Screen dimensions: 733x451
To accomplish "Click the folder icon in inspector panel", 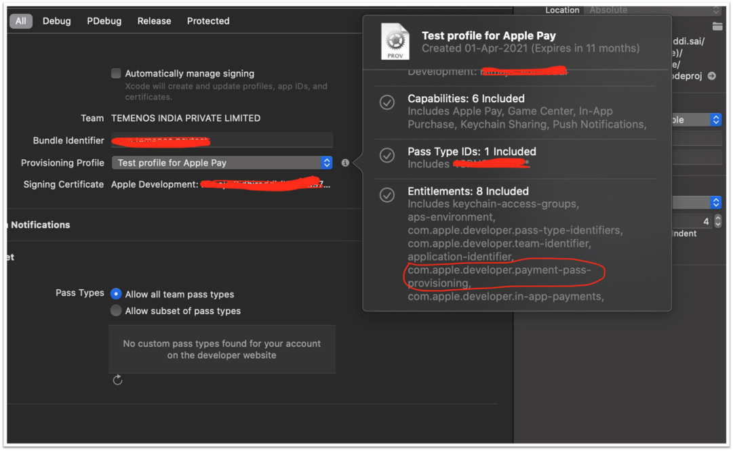I will tap(717, 26).
